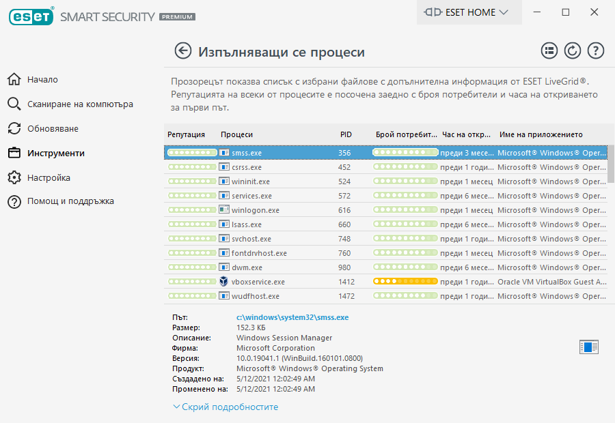Screen dimensions: 615x423
Task: Click the lsass.exe process icon
Action: point(224,224)
